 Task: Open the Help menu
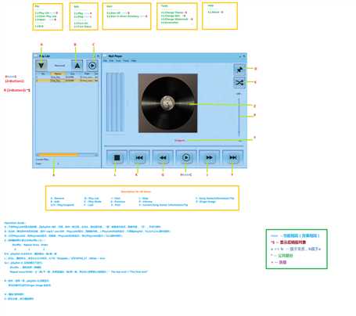[x=134, y=61]
